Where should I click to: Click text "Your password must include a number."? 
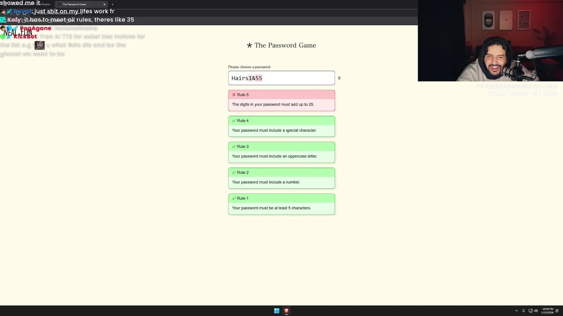pos(266,182)
